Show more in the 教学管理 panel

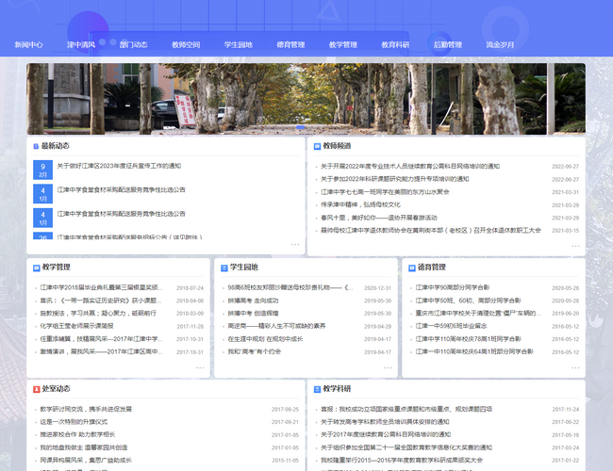point(200,367)
